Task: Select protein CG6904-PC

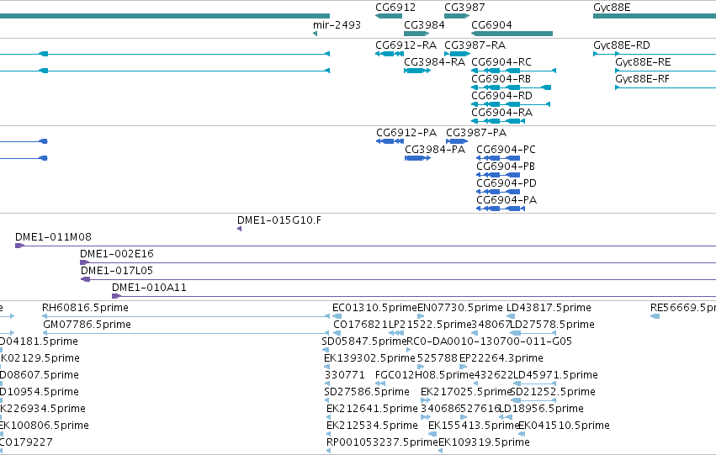Action: click(506, 149)
